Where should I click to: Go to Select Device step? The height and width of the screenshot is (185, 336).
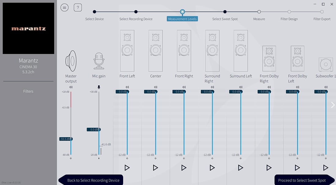pos(94,12)
